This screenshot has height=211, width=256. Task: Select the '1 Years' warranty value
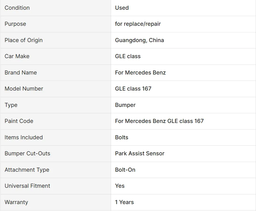pyautogui.click(x=124, y=202)
